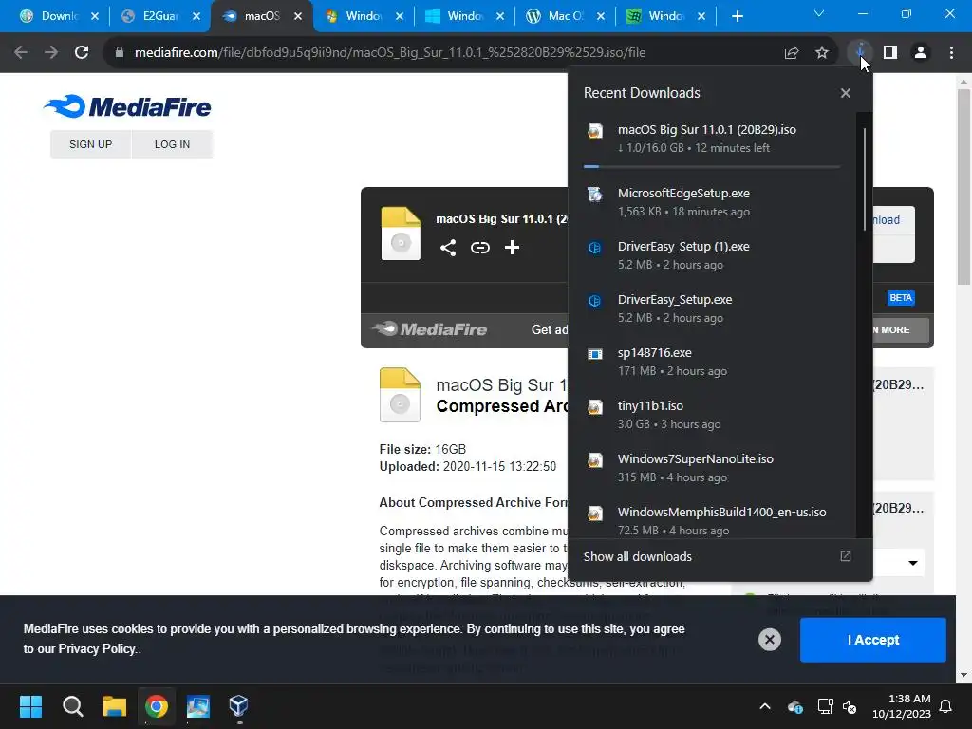Reload the MediaFire page
This screenshot has height=729, width=972.
click(x=82, y=53)
